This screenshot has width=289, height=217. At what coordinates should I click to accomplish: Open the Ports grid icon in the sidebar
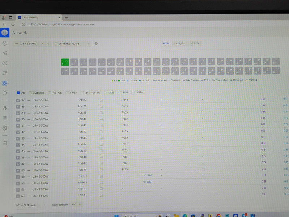pyautogui.click(x=5, y=83)
